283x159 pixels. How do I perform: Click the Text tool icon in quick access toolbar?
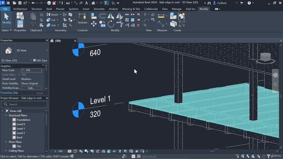pos(87,3)
